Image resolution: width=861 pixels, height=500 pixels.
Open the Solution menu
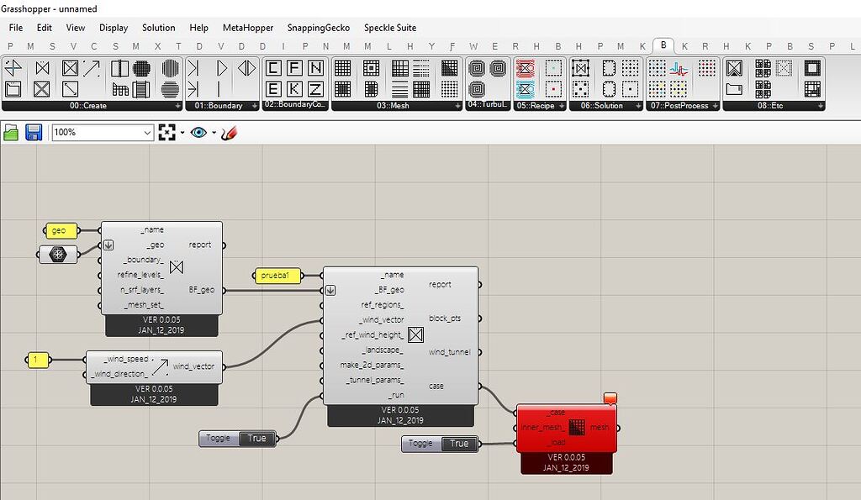[158, 28]
